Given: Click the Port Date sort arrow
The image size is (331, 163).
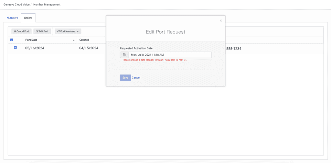Looking at the screenshot, I should (74, 40).
